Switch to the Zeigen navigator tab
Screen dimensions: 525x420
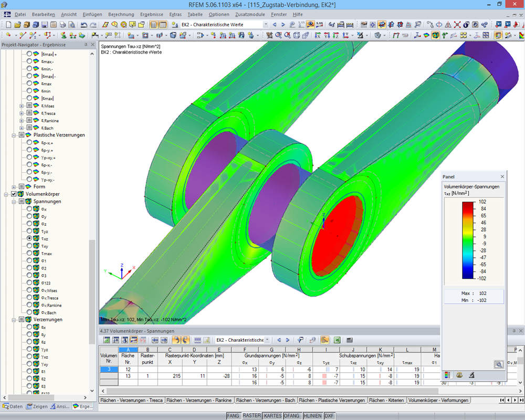[x=37, y=406]
